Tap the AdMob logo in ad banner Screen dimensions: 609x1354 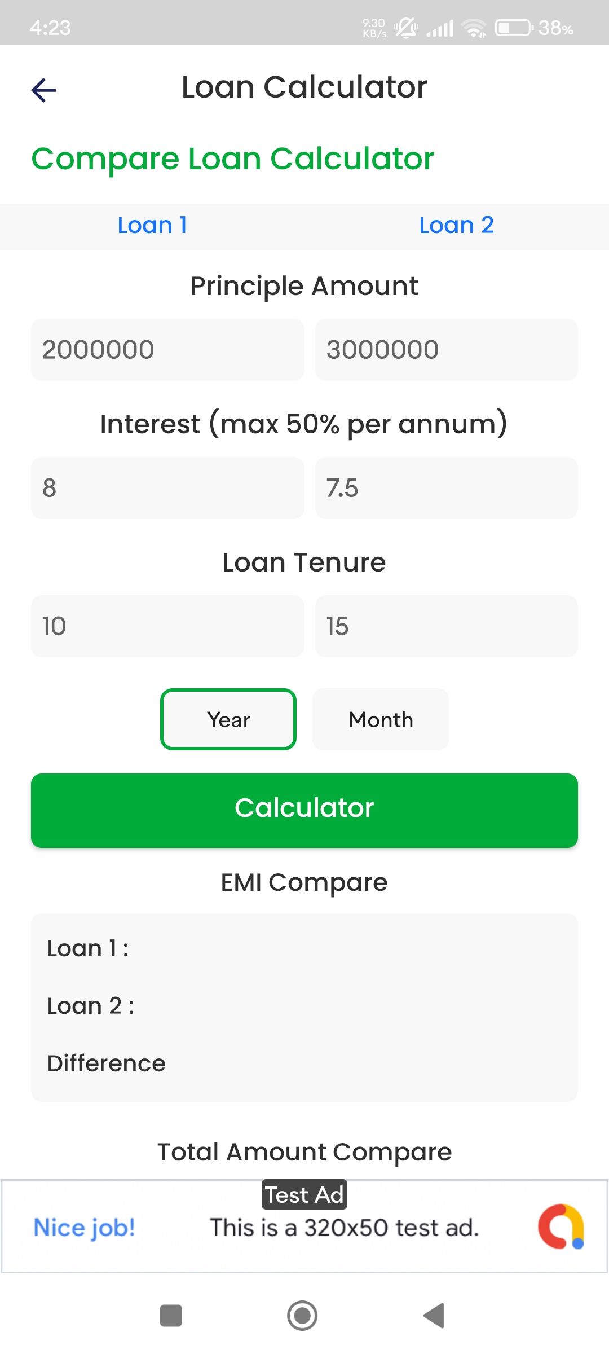click(561, 1226)
